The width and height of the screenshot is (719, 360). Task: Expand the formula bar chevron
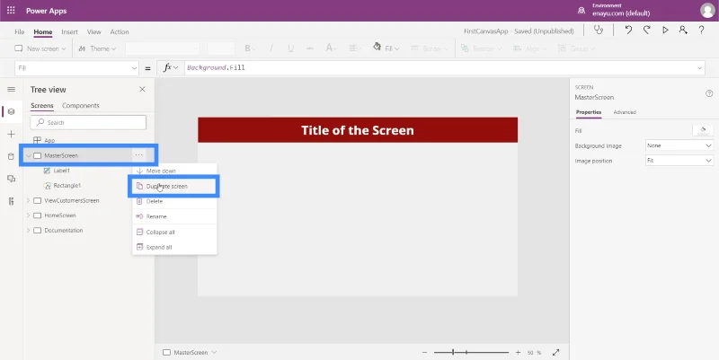[x=700, y=68]
